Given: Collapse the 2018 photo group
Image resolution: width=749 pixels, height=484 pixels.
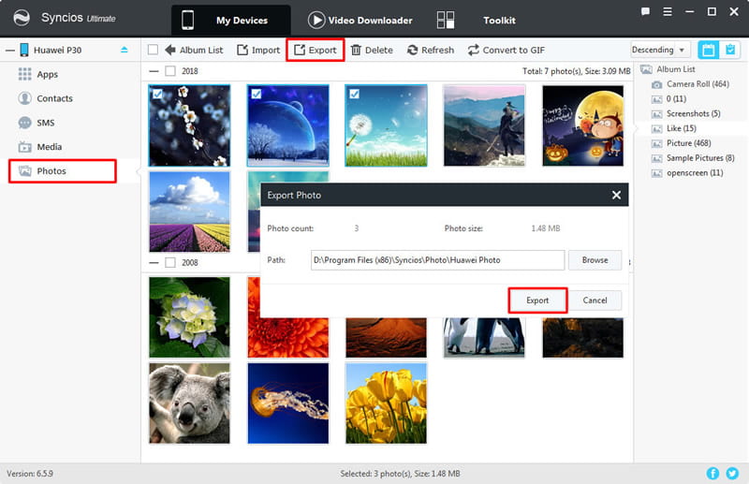Looking at the screenshot, I should tap(154, 71).
